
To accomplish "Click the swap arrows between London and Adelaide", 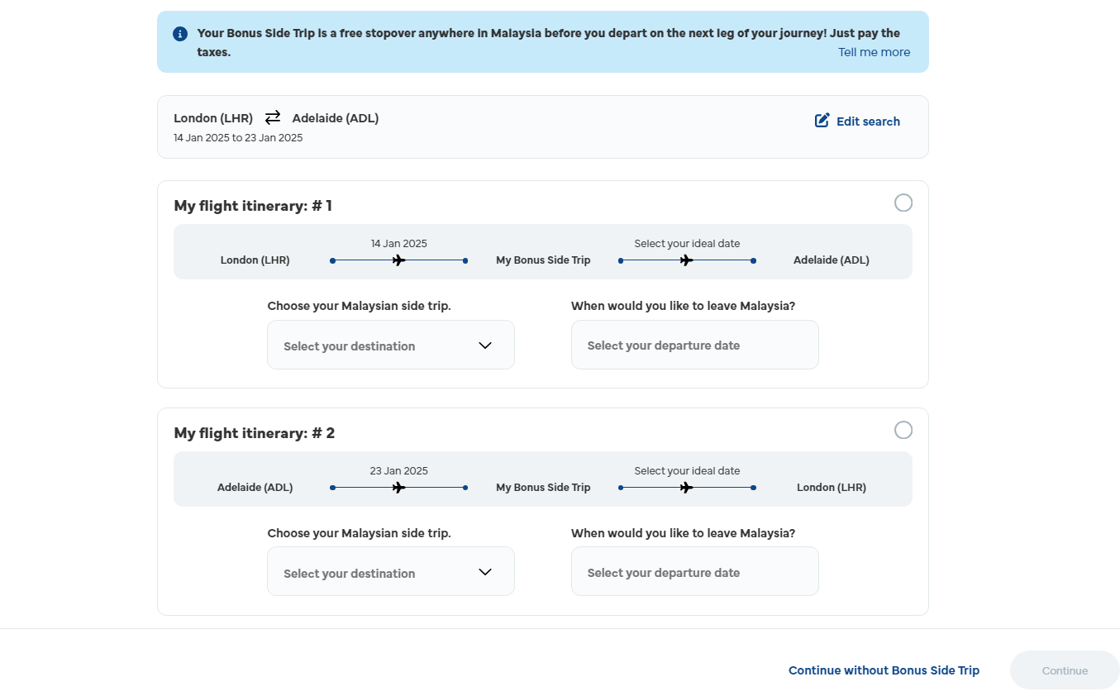I will 273,117.
